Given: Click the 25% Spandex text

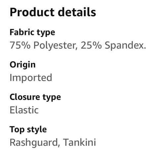Looking at the screenshot, I should point(113,45).
